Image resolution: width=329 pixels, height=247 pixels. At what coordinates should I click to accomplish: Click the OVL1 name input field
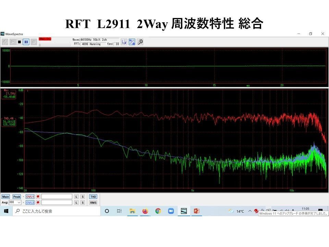pyautogui.click(x=57, y=196)
